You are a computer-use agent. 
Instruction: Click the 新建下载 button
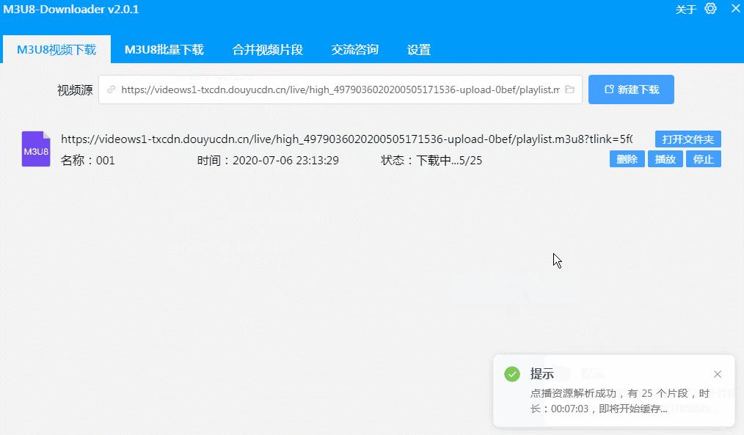point(631,89)
